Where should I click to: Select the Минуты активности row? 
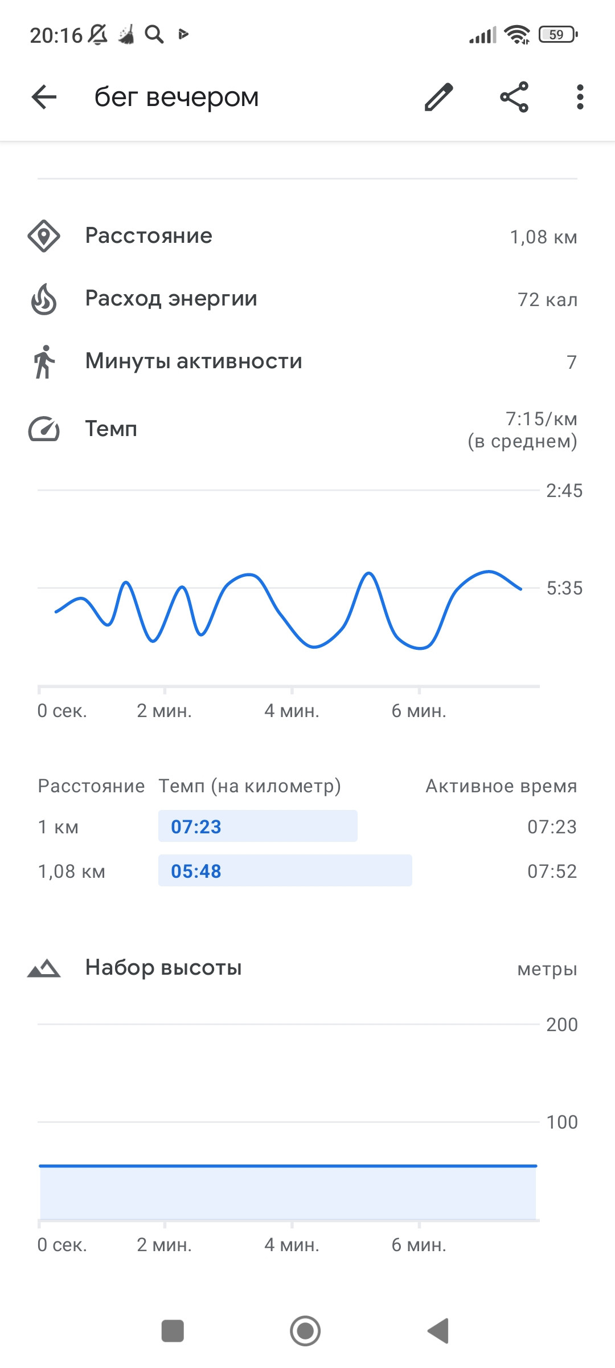tap(307, 361)
